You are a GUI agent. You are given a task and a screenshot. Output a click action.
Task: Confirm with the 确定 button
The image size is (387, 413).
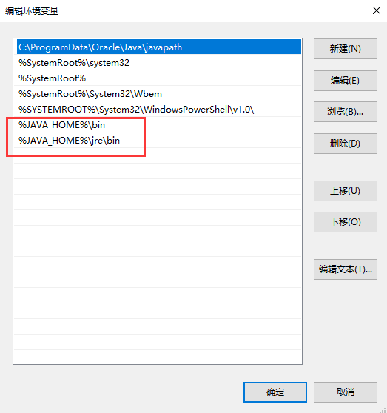[275, 392]
